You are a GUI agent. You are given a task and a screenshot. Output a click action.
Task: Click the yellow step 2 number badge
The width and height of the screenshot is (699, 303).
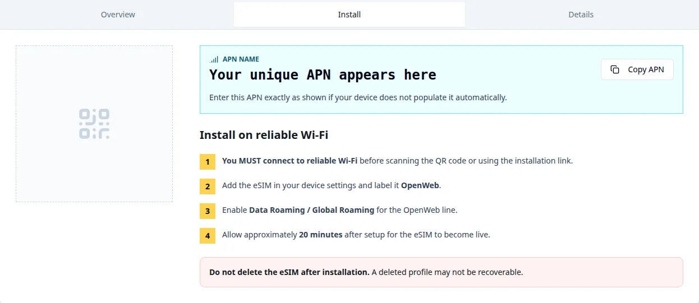pos(208,187)
